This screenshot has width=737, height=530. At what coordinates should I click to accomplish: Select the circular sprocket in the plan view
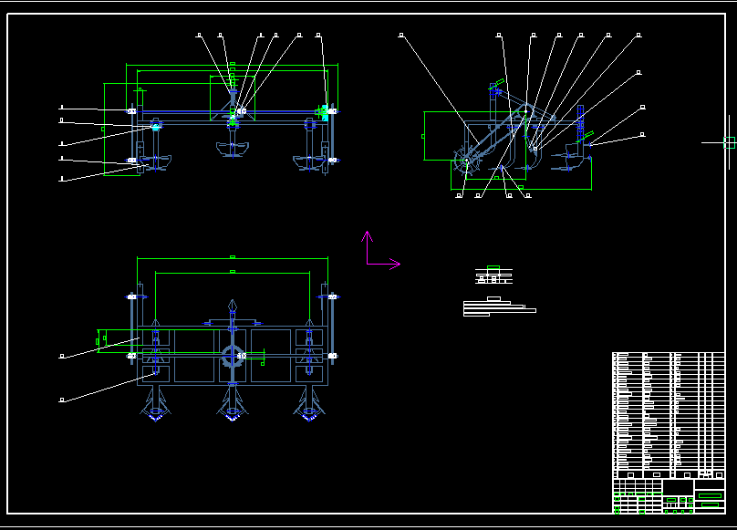233,356
